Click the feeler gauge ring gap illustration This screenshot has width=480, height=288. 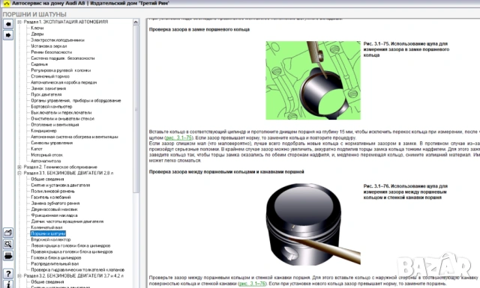[x=313, y=80]
